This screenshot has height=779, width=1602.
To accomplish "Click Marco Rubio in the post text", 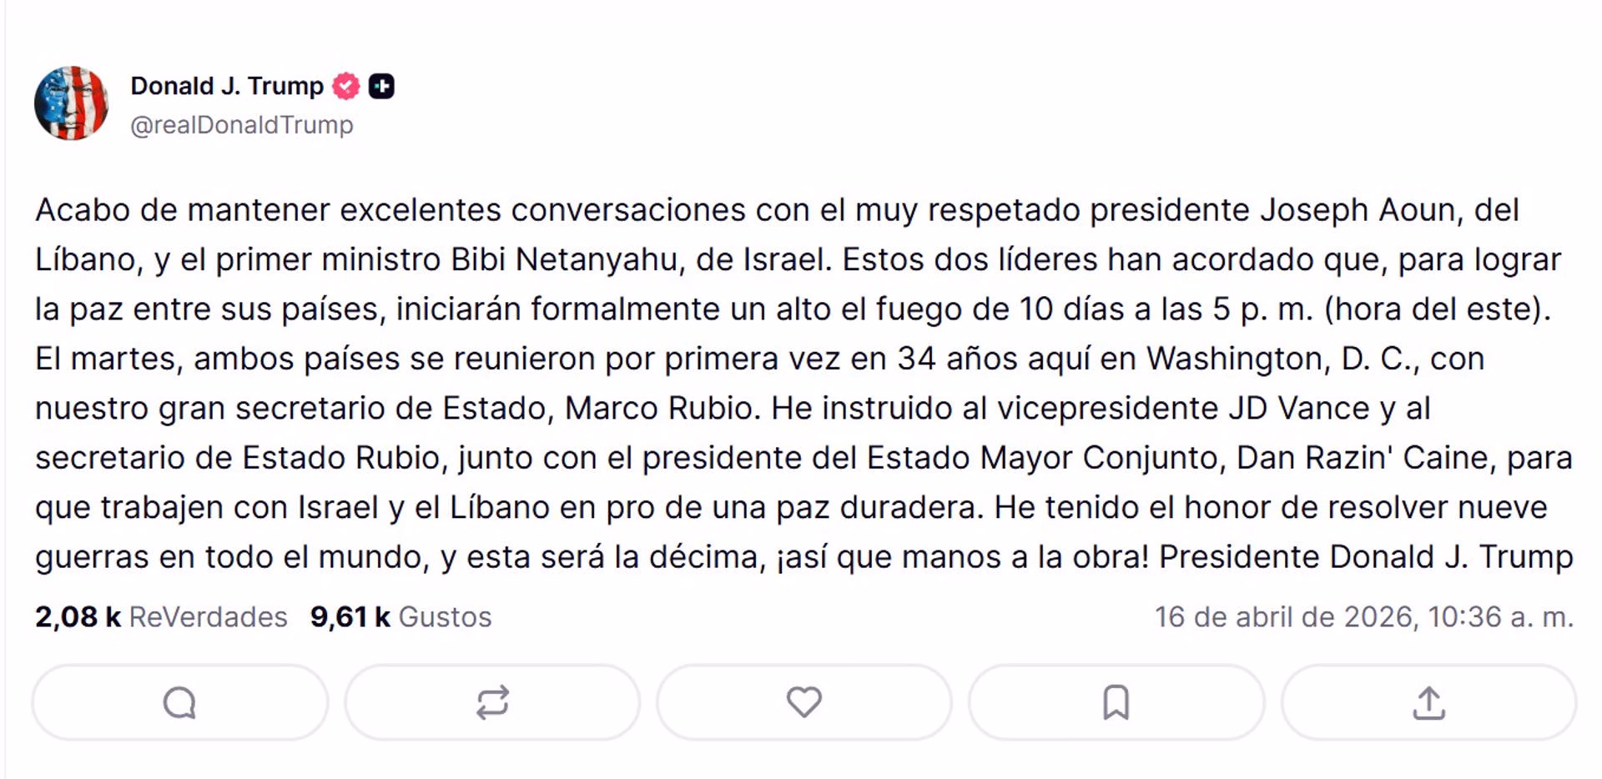I will [x=659, y=409].
